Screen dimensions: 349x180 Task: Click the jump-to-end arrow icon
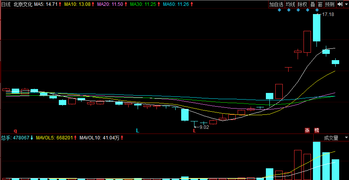340,4
